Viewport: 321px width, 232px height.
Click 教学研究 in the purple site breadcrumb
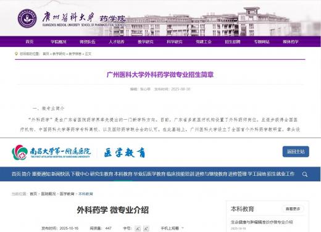coord(59,54)
